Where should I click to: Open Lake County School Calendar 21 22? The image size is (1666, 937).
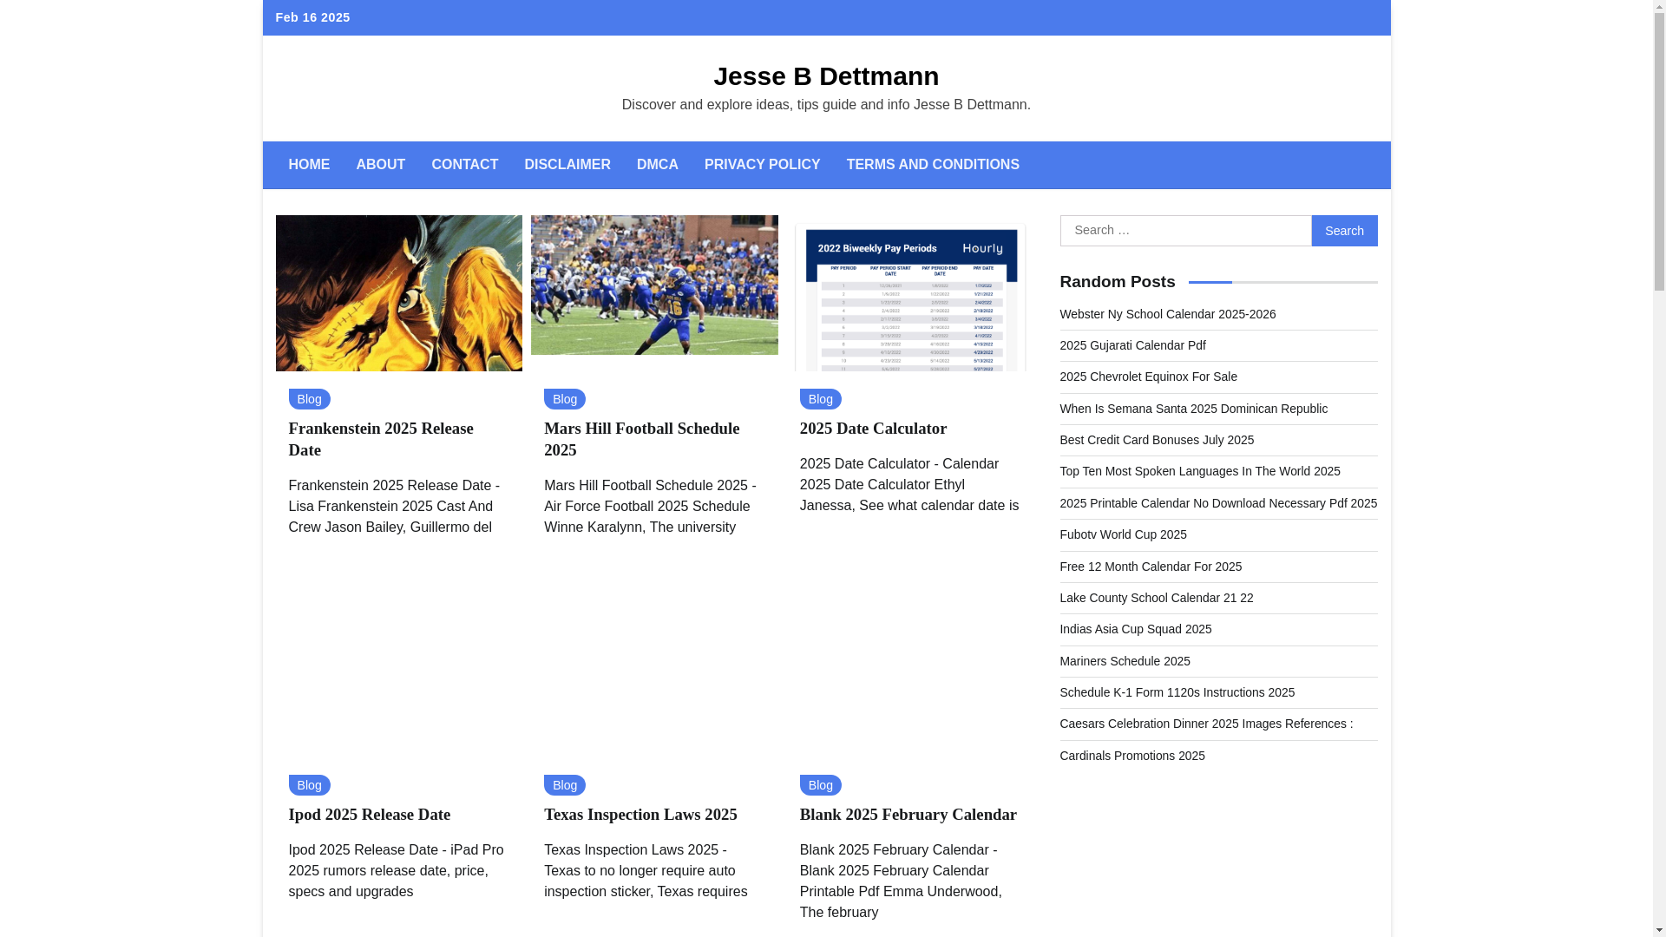(x=1157, y=598)
